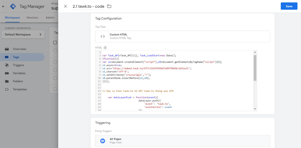Click the Templates icon in the sidebar
Screen dimensions: 301x148
(7, 89)
